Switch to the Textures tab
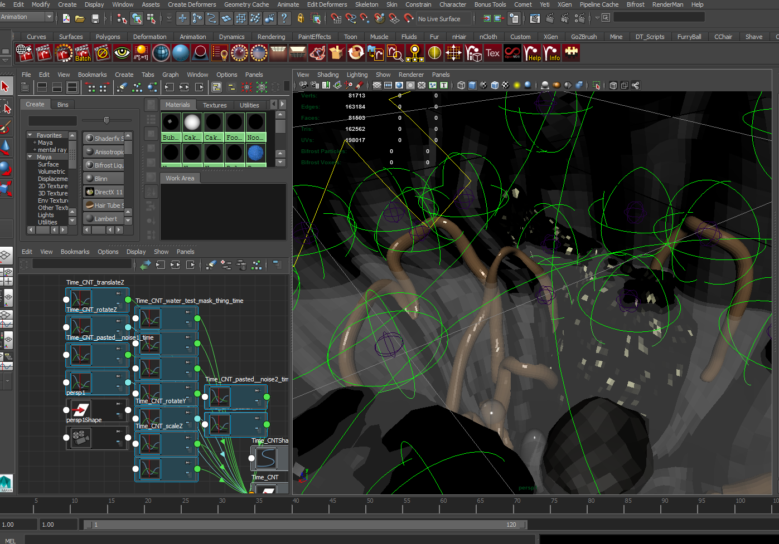Viewport: 779px width, 544px height. [x=214, y=105]
